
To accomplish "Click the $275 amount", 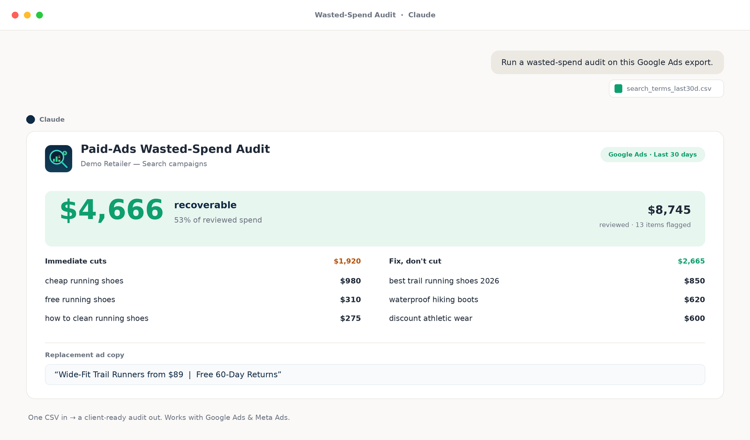I will tap(350, 318).
